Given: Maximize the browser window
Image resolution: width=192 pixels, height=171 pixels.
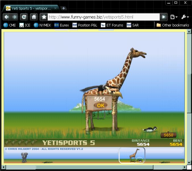Looking at the screenshot, I should pyautogui.click(x=176, y=3).
